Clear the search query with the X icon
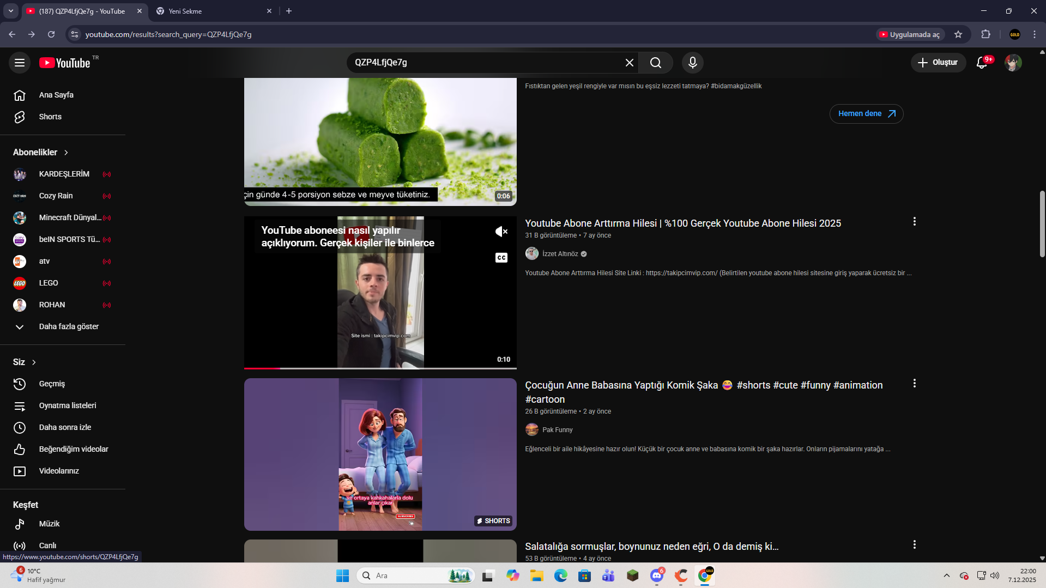 630,63
